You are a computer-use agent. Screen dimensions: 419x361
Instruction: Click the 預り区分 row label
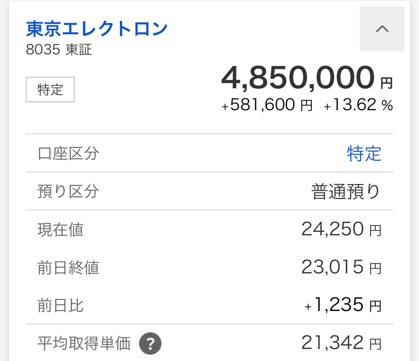68,191
